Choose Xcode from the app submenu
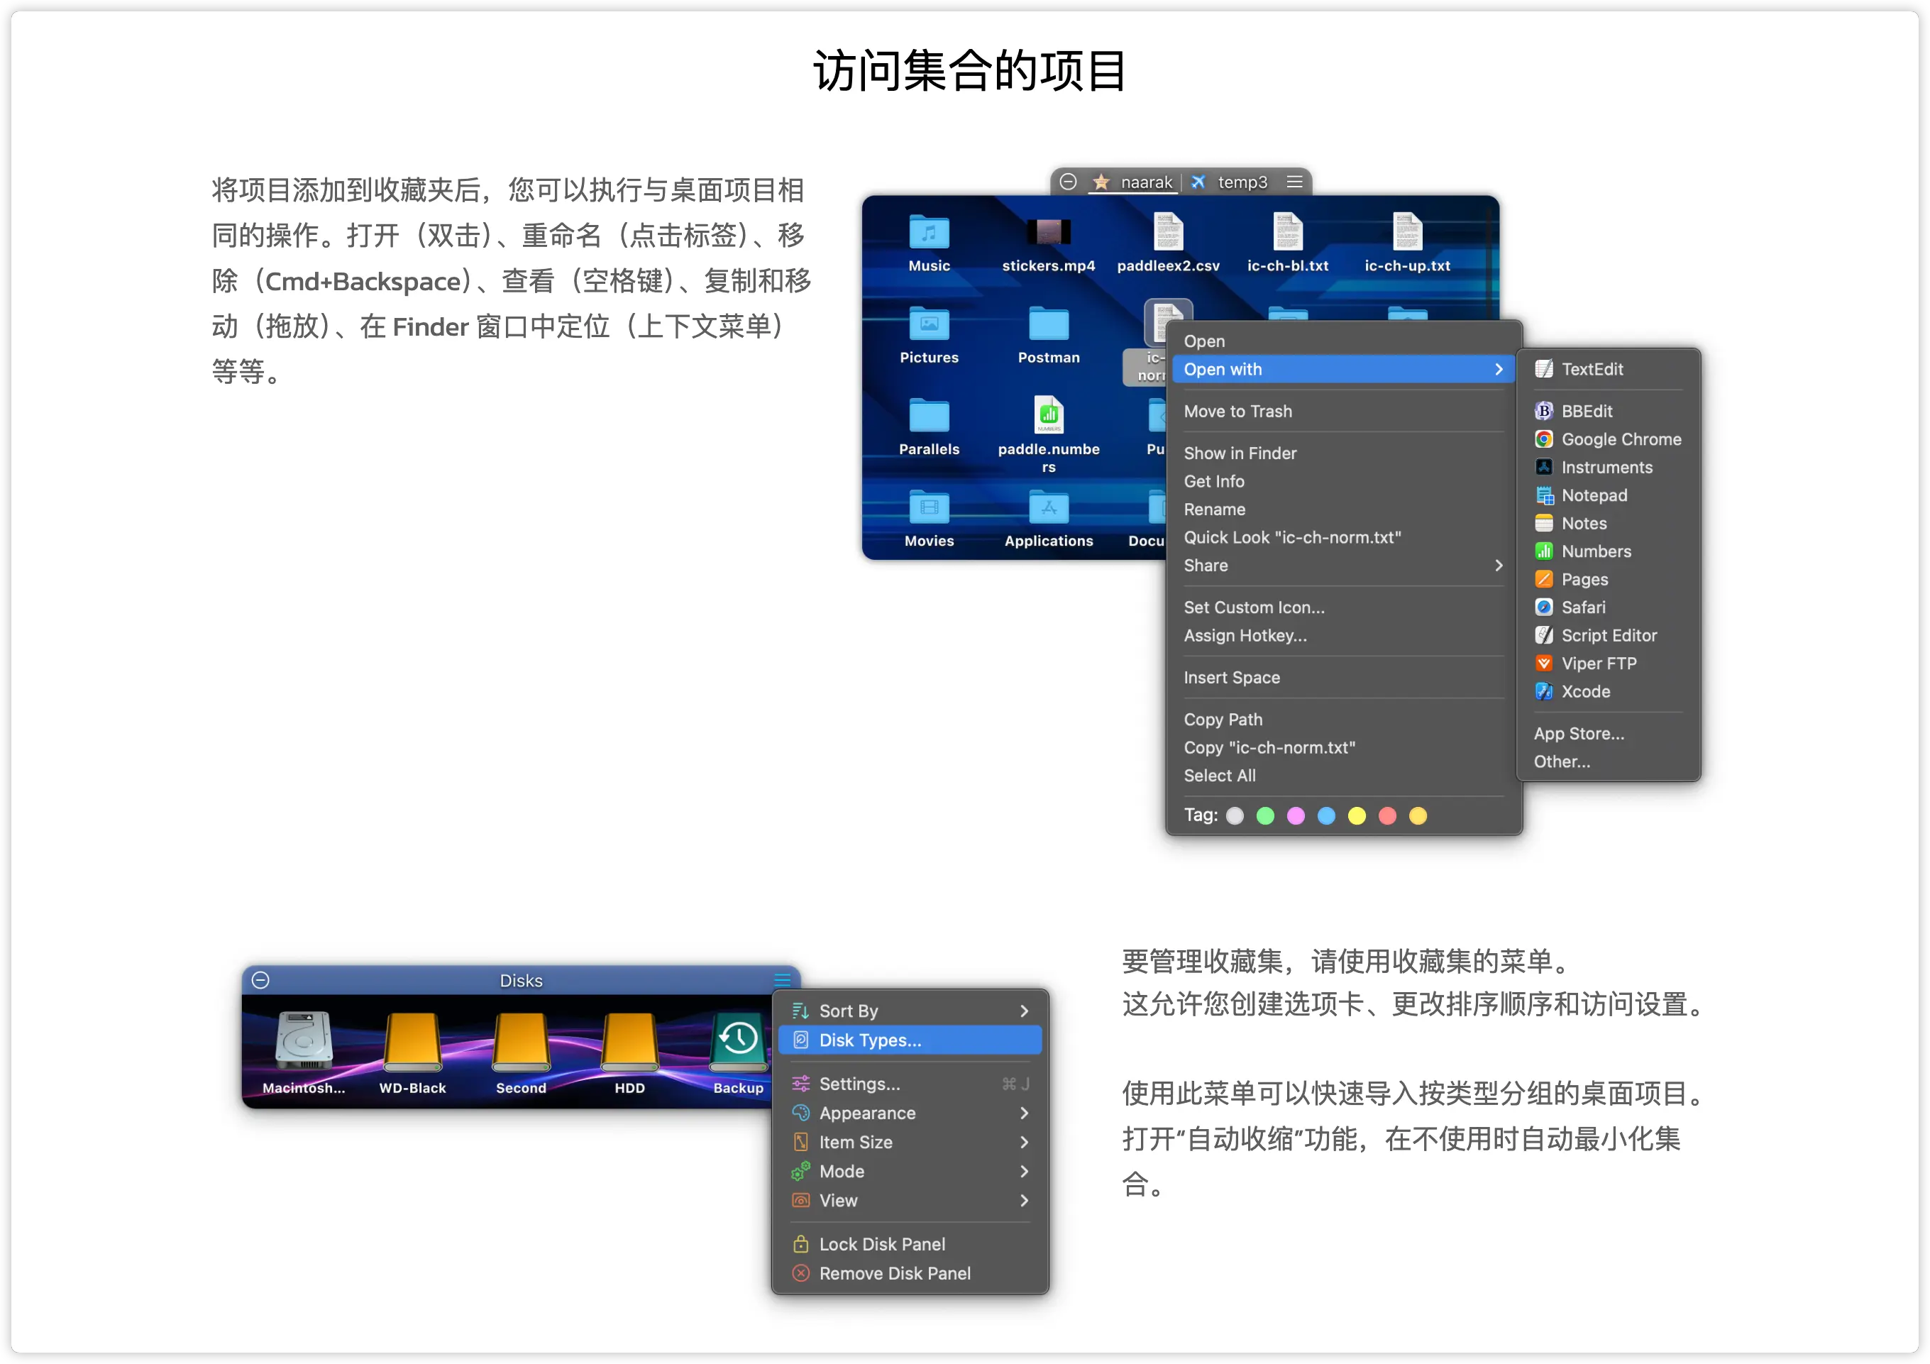This screenshot has width=1930, height=1364. (1584, 691)
